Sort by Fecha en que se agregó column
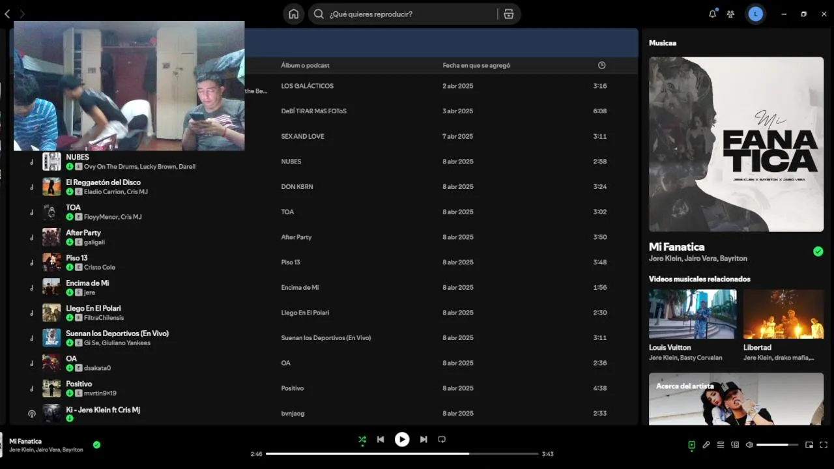The image size is (834, 469). coord(476,65)
